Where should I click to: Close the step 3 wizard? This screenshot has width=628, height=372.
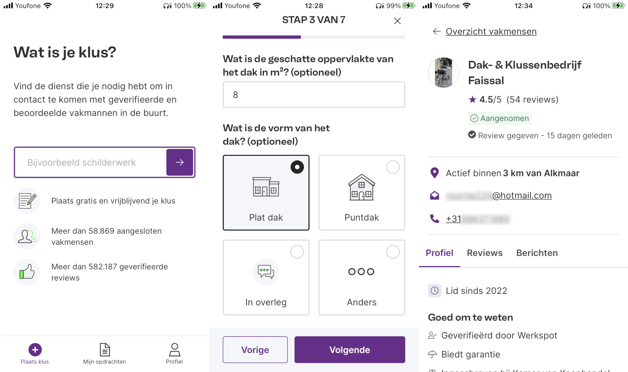[x=397, y=21]
